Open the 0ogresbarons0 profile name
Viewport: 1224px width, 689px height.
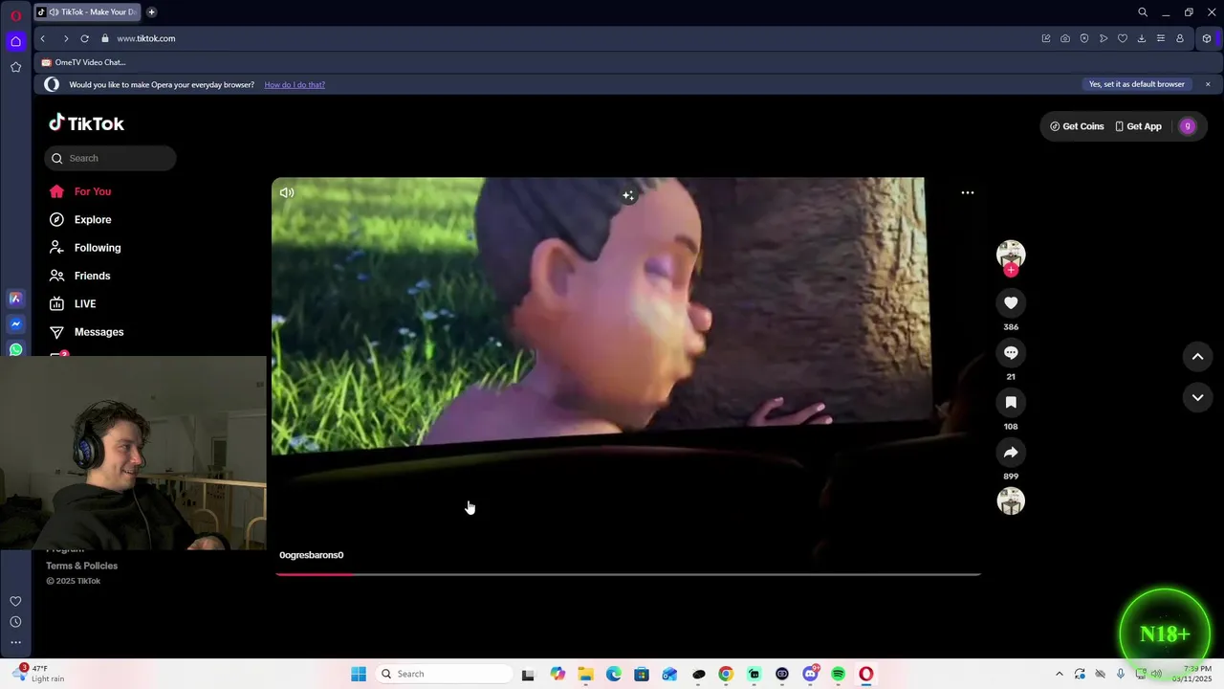(311, 555)
